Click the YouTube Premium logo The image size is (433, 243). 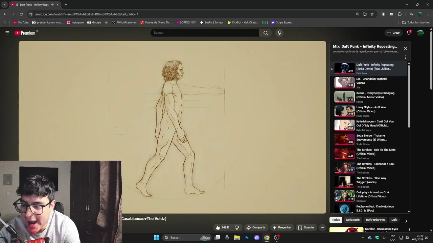[x=25, y=33]
